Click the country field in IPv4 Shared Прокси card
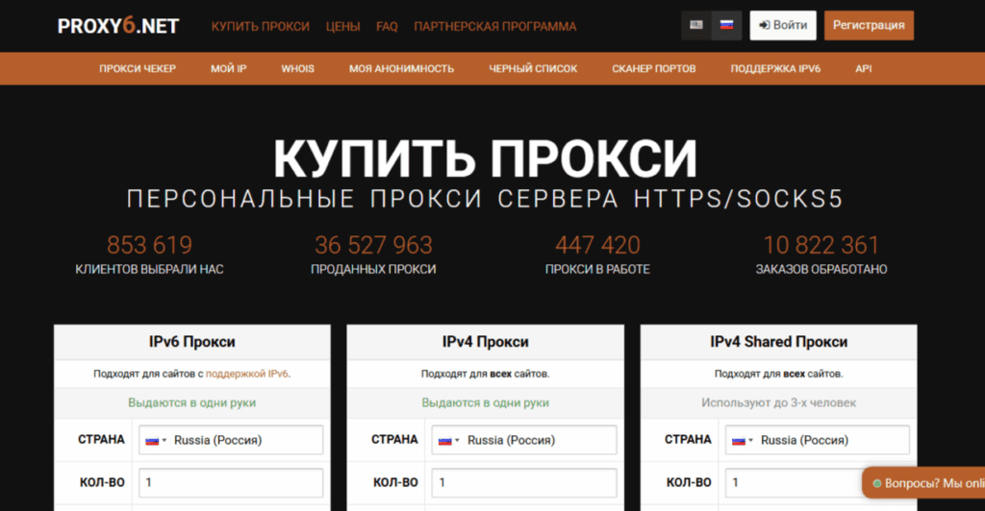Viewport: 985px width, 511px height. tap(818, 440)
